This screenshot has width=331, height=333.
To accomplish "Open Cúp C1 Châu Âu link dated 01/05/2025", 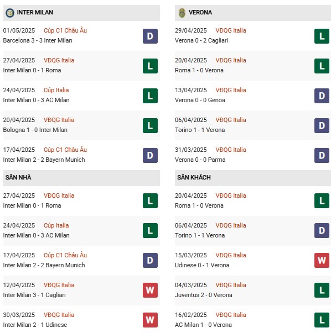I will (x=65, y=30).
